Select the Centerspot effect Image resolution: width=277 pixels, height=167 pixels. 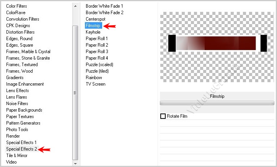click(x=95, y=19)
